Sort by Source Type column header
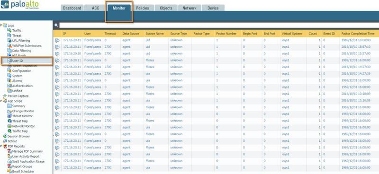The width and height of the screenshot is (379, 174). [x=180, y=34]
